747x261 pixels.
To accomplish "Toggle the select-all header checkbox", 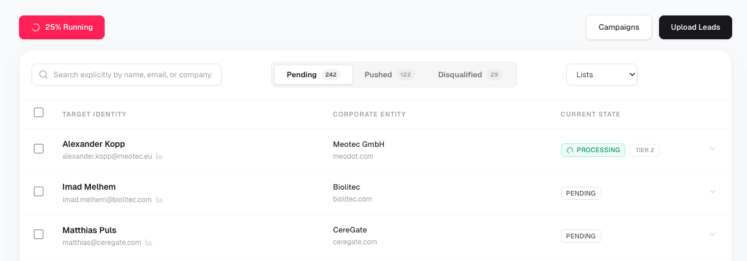I will (39, 112).
